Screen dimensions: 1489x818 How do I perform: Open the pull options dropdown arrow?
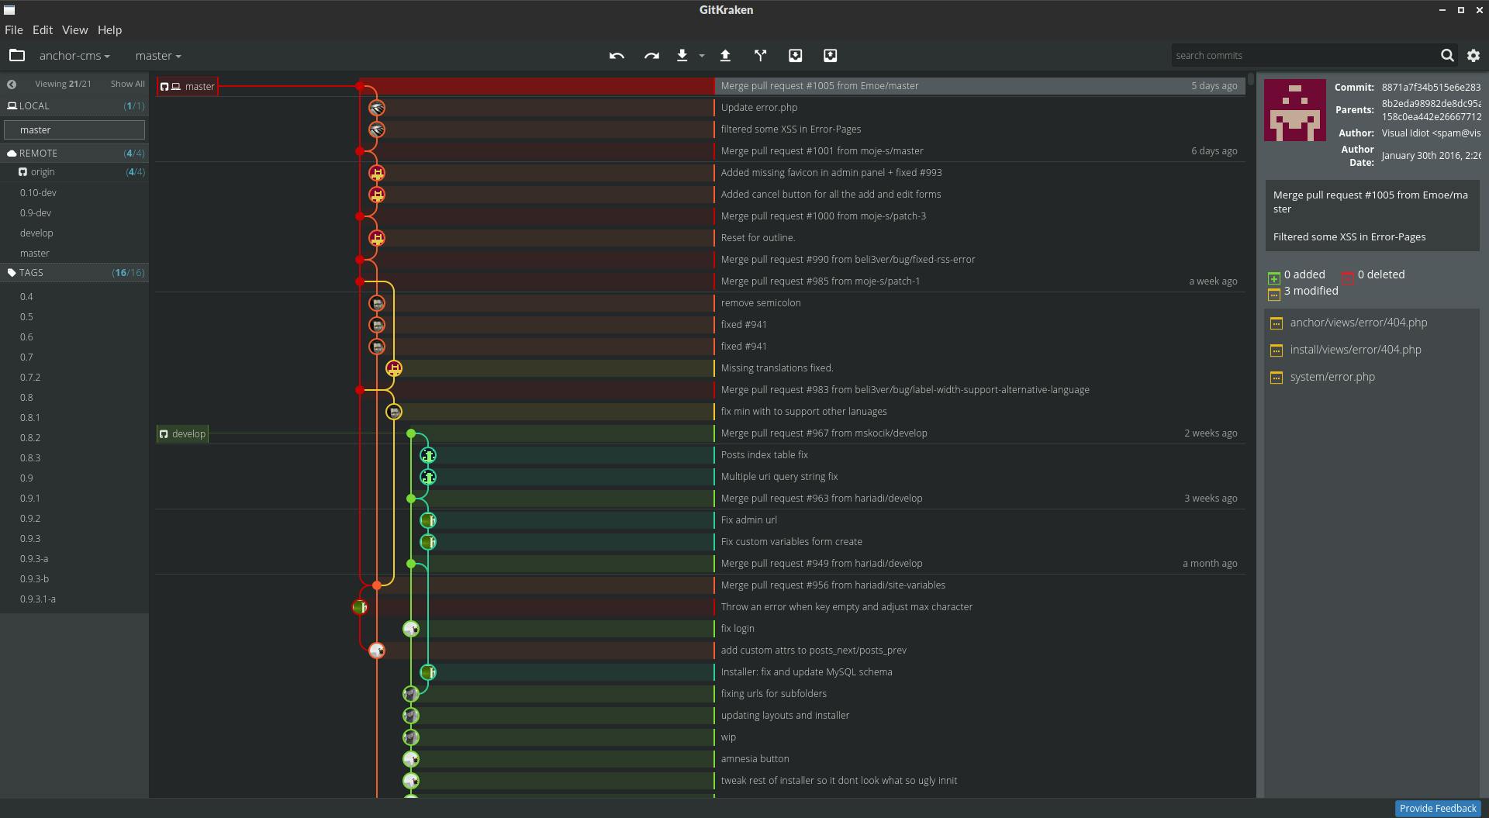tap(701, 56)
